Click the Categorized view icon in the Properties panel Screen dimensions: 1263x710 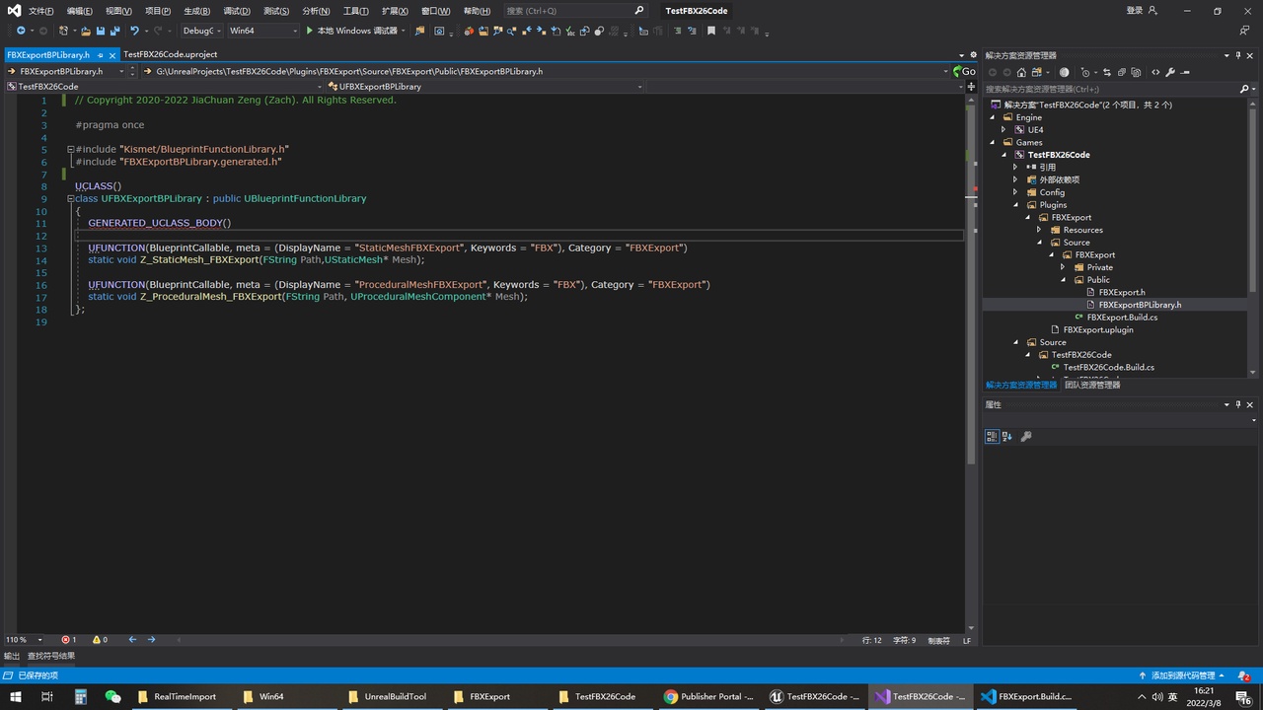[993, 436]
